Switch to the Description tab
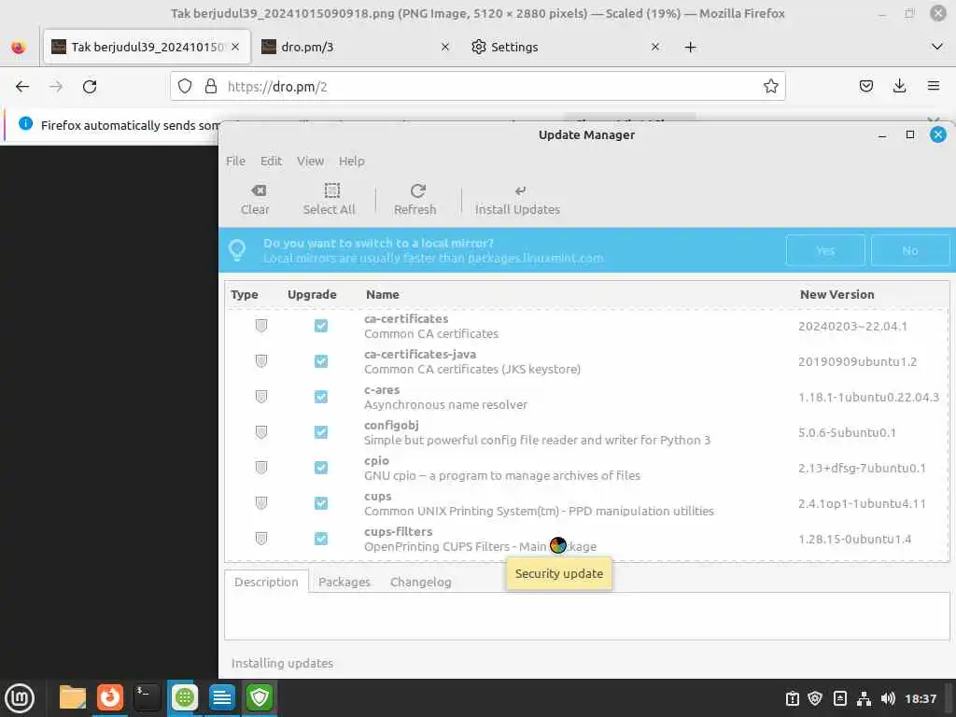 (266, 582)
